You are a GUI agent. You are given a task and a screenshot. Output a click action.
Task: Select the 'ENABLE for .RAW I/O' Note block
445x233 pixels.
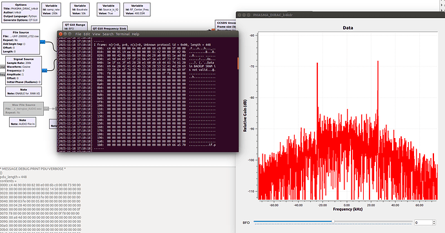click(24, 92)
